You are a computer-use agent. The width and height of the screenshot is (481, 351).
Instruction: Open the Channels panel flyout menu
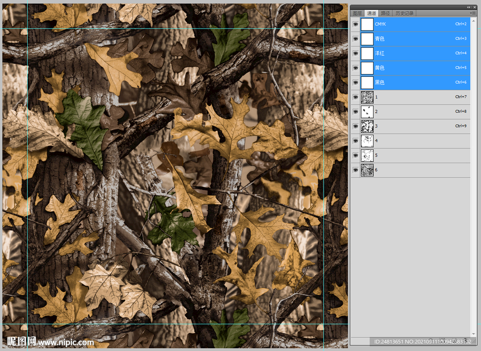point(473,14)
